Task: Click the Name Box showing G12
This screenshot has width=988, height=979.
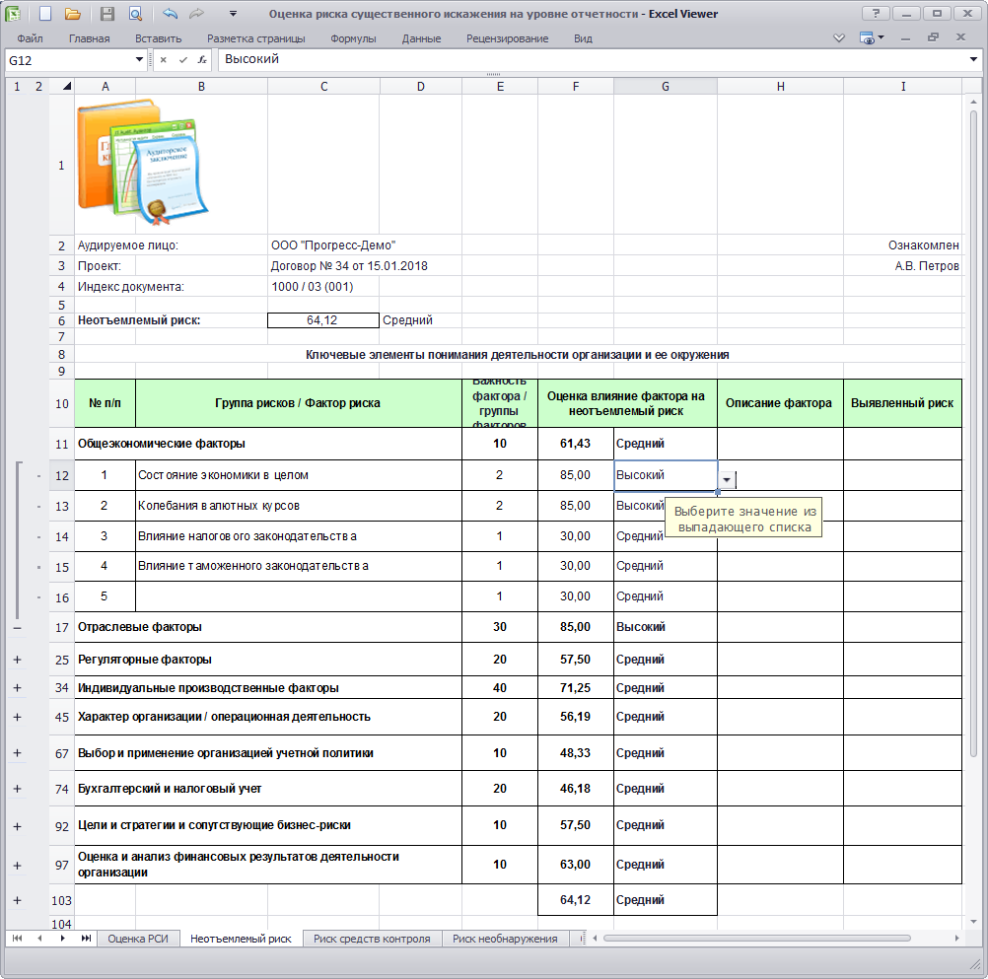Action: pyautogui.click(x=69, y=60)
